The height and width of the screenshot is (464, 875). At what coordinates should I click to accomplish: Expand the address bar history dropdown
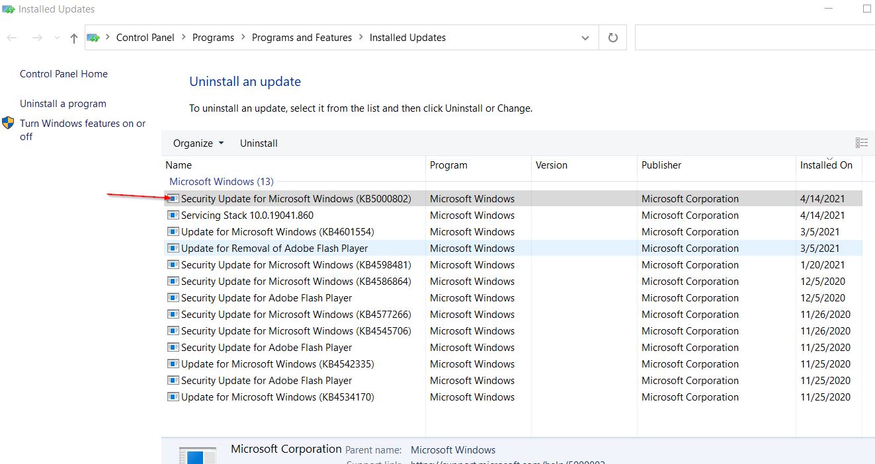click(585, 38)
